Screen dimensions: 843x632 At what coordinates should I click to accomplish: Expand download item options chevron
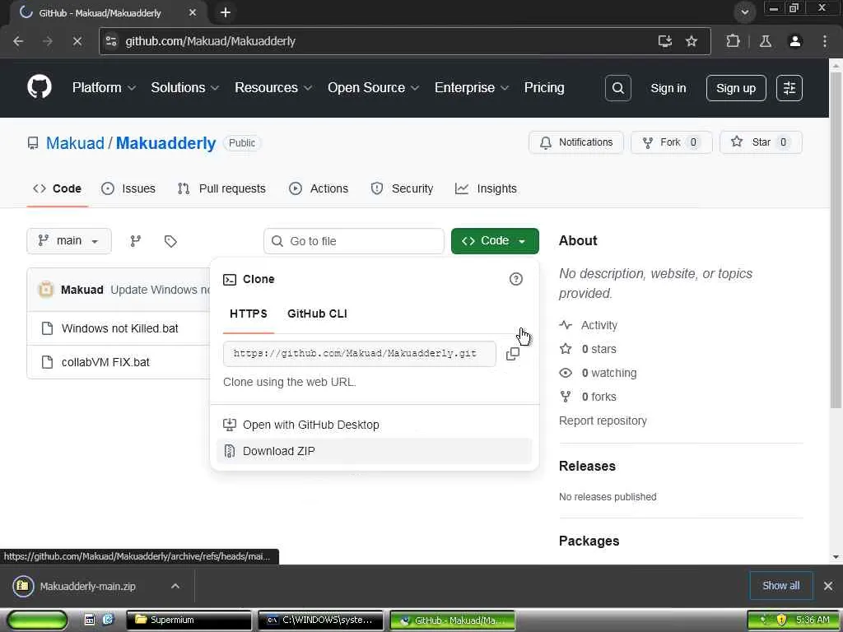[175, 586]
